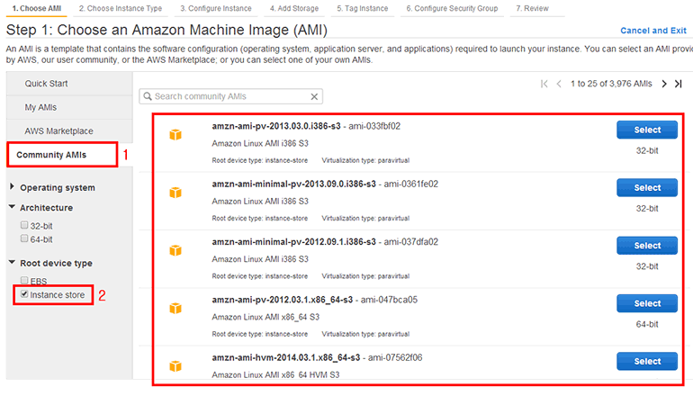Collapse the Root device type section

[x=13, y=263]
